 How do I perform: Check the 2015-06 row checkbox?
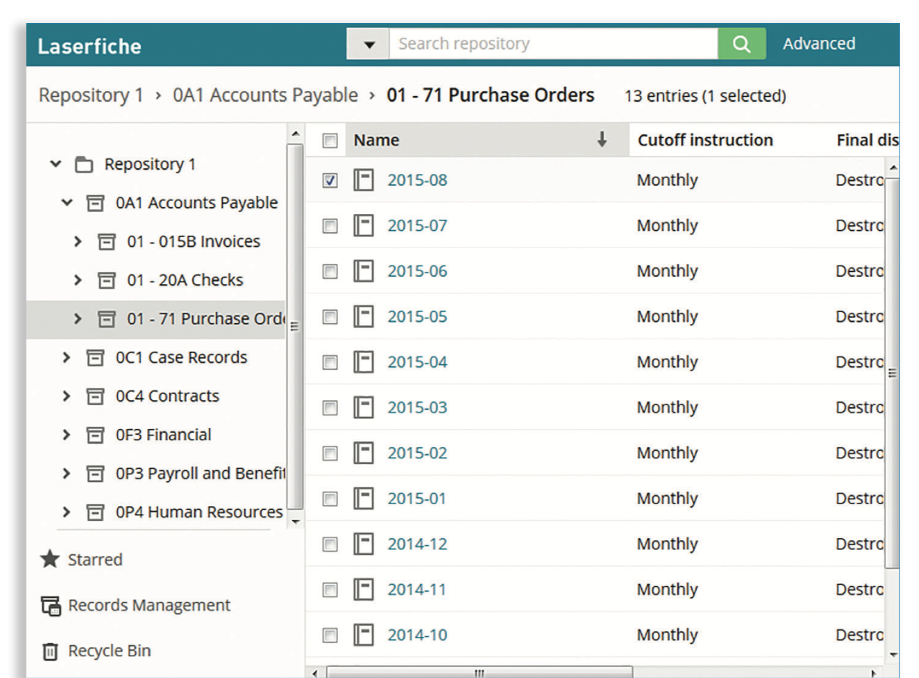(x=330, y=272)
